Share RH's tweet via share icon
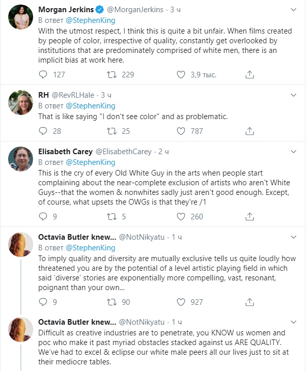This screenshot has width=307, height=371. [x=249, y=131]
